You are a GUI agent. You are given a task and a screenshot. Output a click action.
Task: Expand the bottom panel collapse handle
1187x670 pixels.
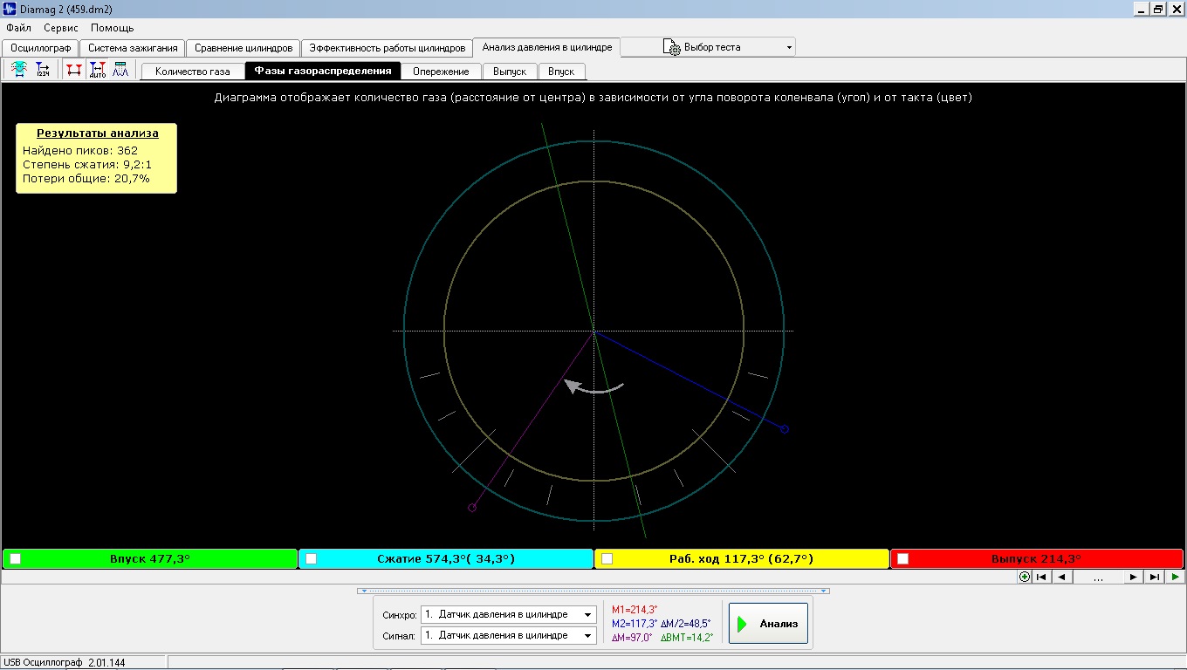[593, 591]
